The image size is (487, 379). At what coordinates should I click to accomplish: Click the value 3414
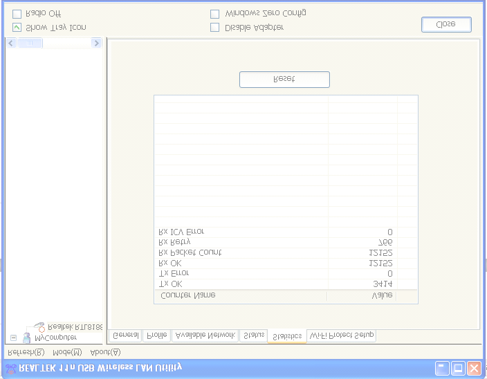pyautogui.click(x=383, y=284)
